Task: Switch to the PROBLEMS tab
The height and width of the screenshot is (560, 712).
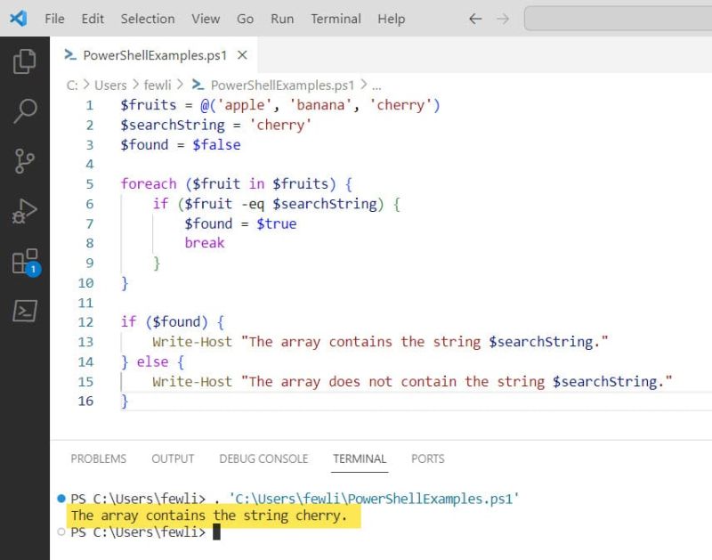Action: tap(98, 459)
